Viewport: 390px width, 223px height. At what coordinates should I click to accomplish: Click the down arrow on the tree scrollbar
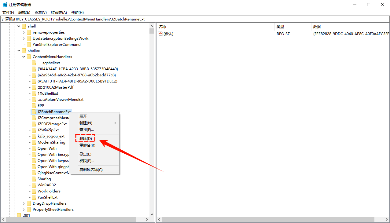[x=152, y=214]
